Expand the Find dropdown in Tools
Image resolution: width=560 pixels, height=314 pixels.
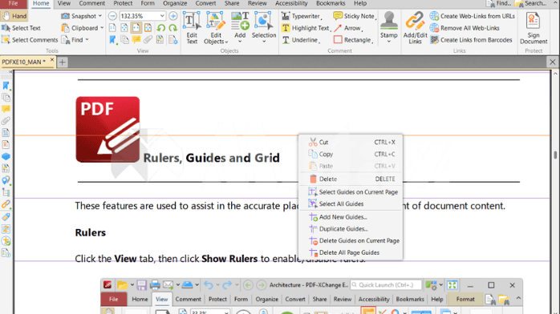click(87, 39)
